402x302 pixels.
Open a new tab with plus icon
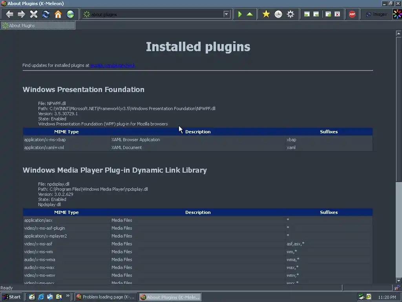point(328,14)
